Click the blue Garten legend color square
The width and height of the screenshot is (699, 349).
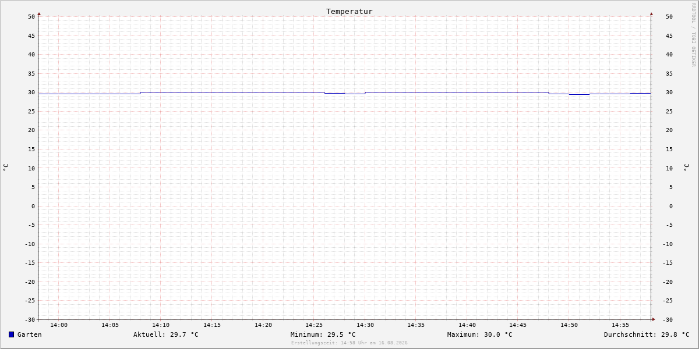pyautogui.click(x=11, y=334)
